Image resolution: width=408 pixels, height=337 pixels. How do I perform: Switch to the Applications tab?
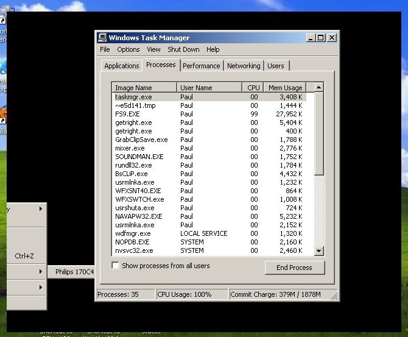121,66
